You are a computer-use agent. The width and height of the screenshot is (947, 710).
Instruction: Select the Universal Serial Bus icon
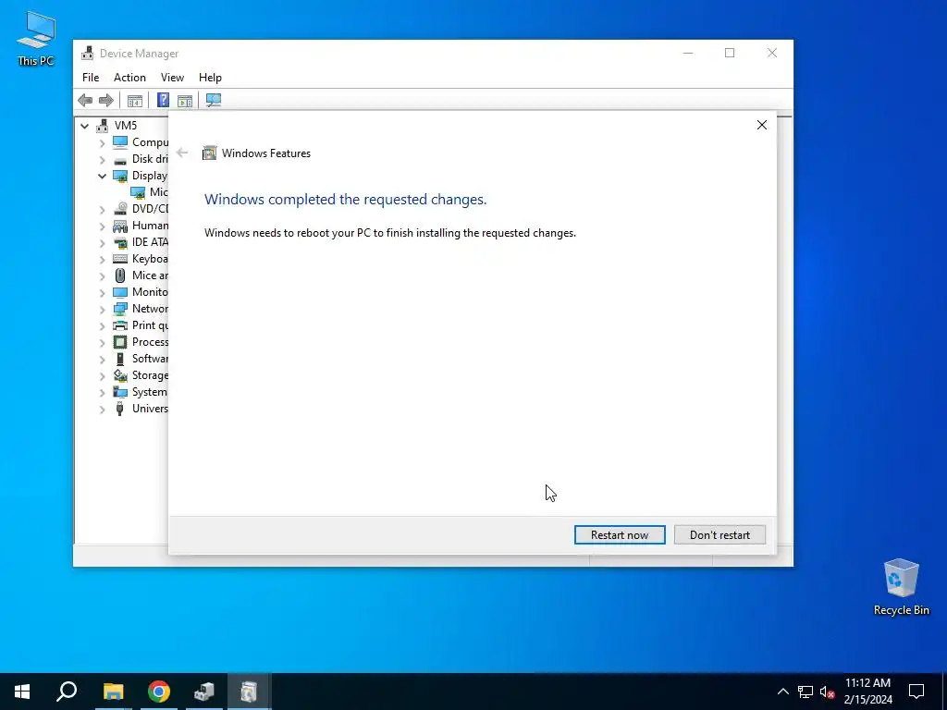(x=120, y=409)
